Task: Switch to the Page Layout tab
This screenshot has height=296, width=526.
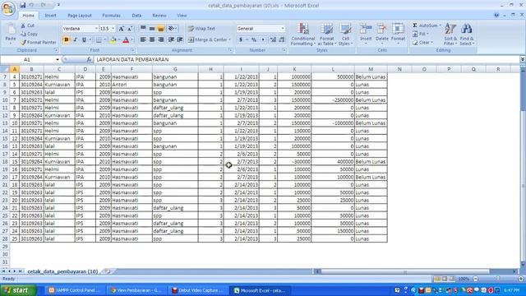Action: click(80, 16)
